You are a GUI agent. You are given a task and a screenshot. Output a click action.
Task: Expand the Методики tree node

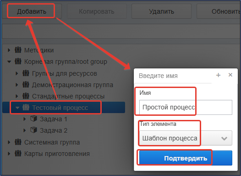tap(9, 50)
